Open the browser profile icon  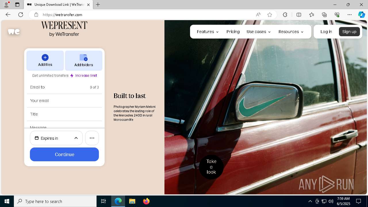coord(6,5)
